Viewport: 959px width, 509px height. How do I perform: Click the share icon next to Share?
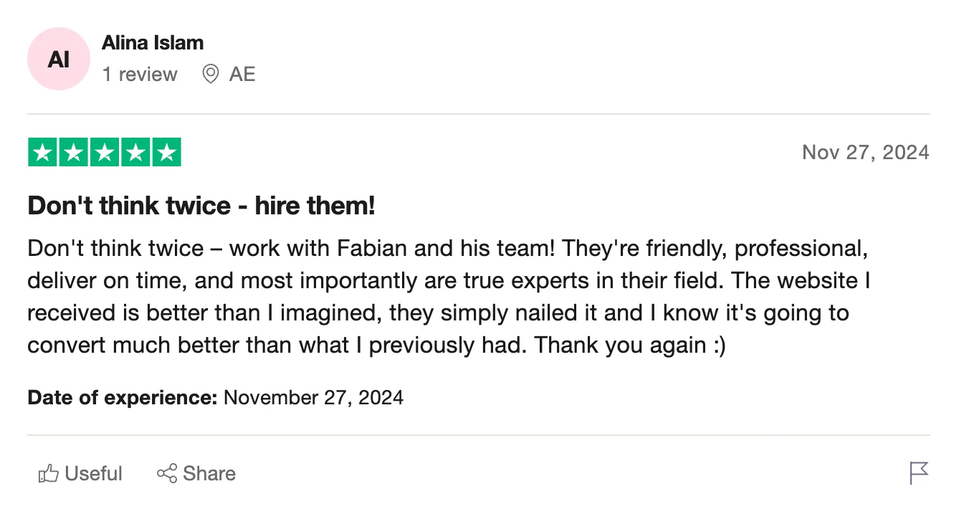coord(166,474)
